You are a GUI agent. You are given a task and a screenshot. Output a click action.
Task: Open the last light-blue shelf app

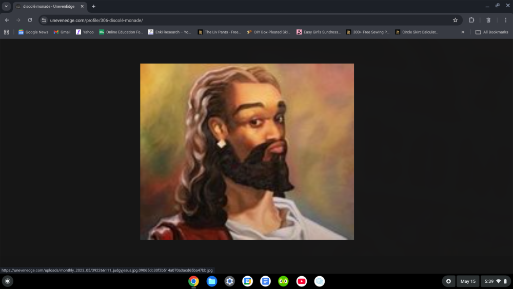pos(320,281)
